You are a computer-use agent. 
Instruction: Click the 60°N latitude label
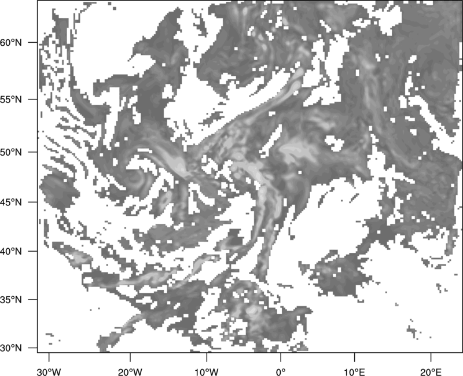[11, 42]
